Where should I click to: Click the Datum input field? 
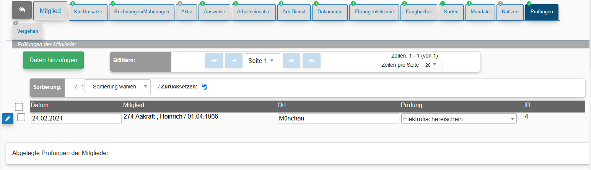point(76,119)
